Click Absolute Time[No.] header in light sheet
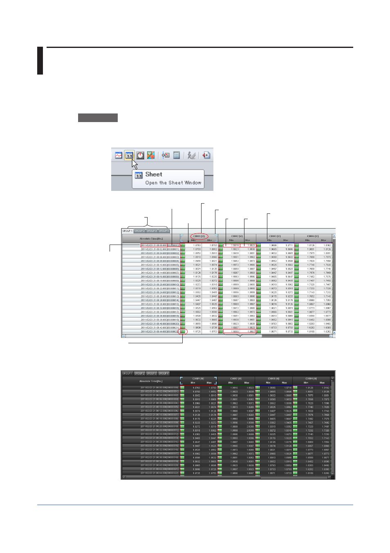Image resolution: width=390 pixels, height=553 pixels. click(151, 238)
